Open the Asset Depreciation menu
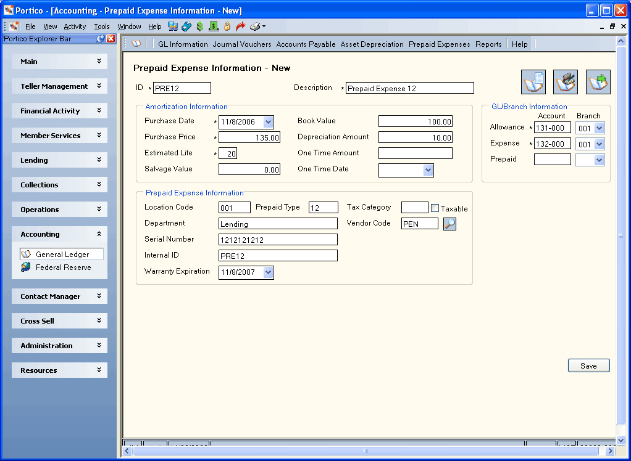The height and width of the screenshot is (461, 631). (372, 44)
